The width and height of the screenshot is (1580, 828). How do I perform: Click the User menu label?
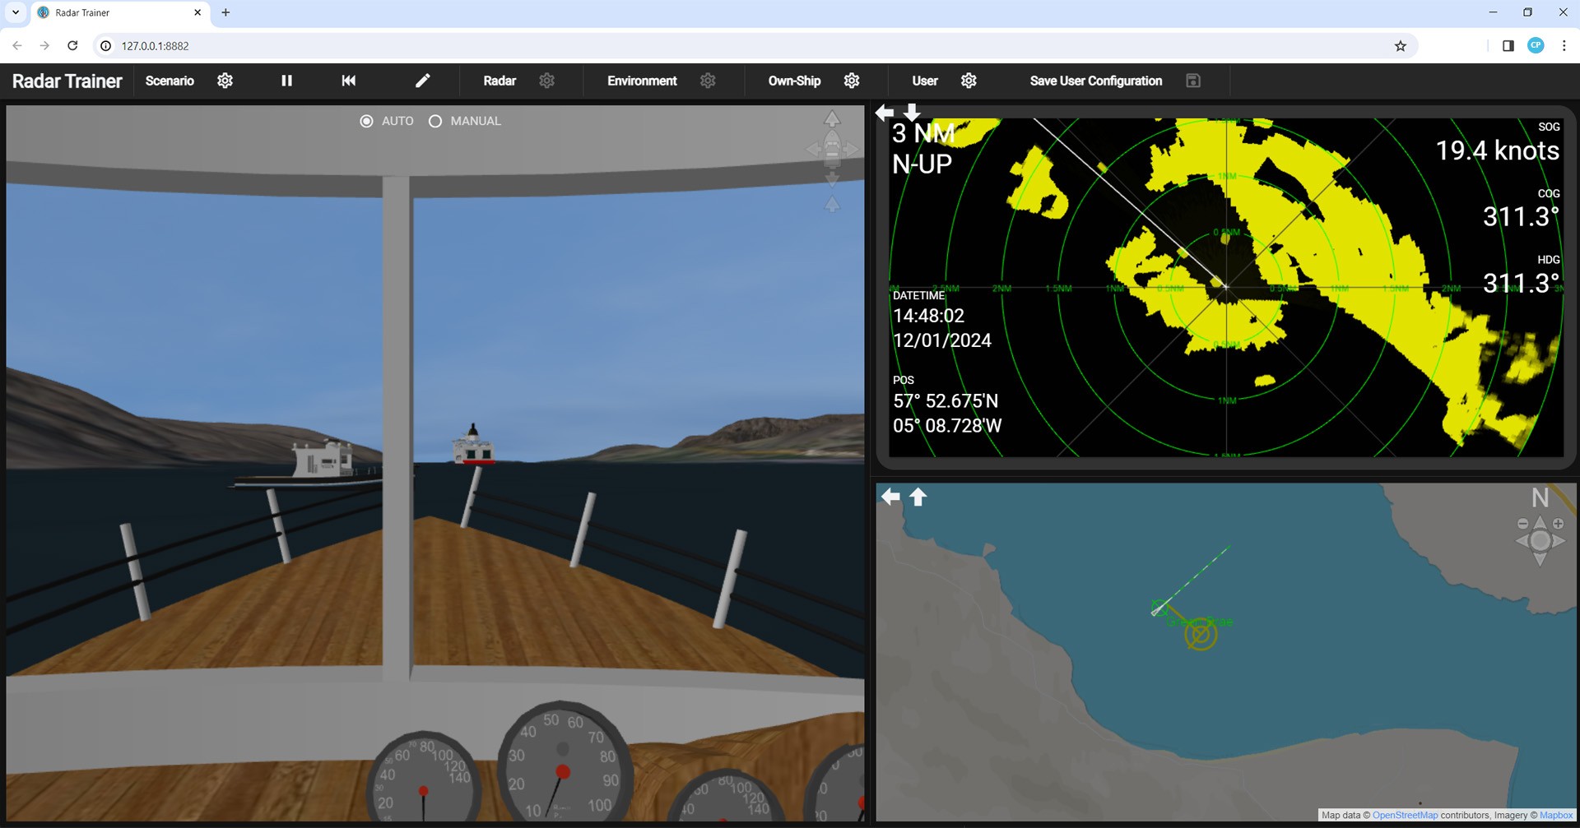coord(925,81)
